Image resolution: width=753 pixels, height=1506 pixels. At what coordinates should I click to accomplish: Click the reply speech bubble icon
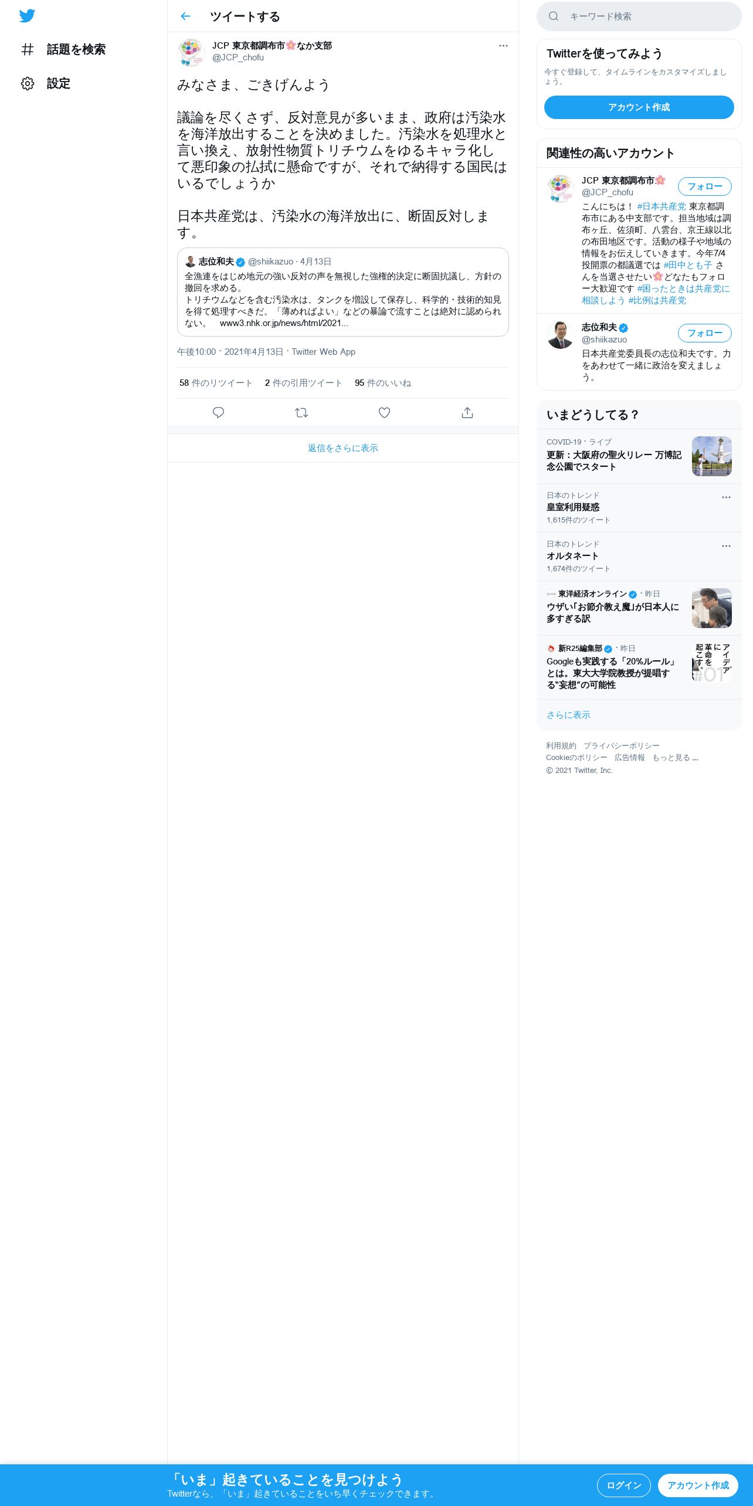click(218, 413)
